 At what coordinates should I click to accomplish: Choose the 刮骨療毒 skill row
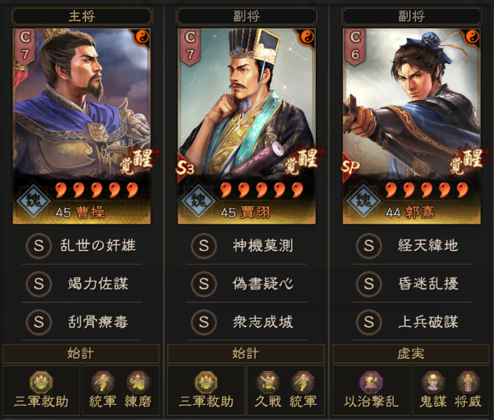pyautogui.click(x=82, y=322)
